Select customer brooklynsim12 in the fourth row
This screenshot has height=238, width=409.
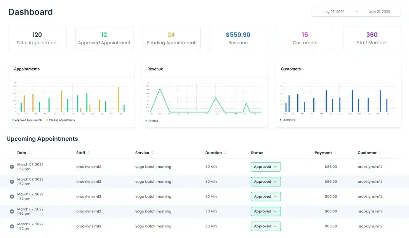pos(370,211)
